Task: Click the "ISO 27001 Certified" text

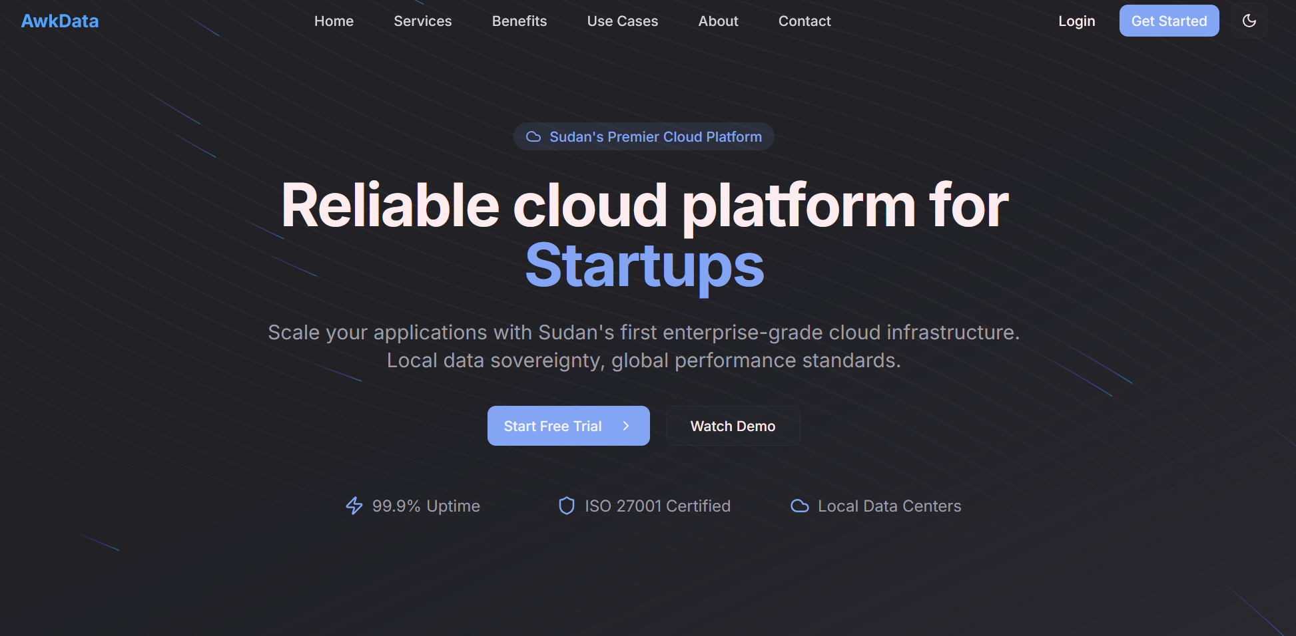Action: pyautogui.click(x=657, y=506)
